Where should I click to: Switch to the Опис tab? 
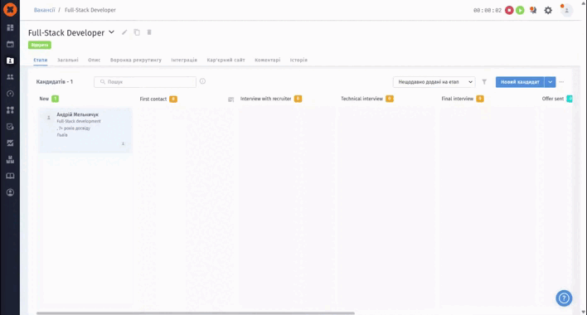pos(95,60)
